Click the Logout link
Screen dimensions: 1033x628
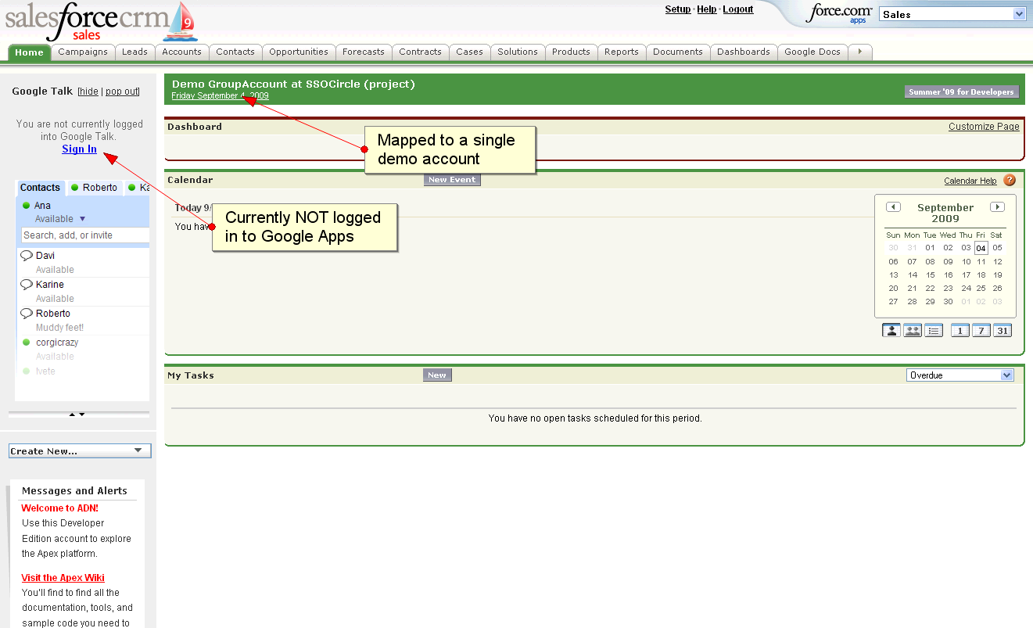[x=738, y=9]
